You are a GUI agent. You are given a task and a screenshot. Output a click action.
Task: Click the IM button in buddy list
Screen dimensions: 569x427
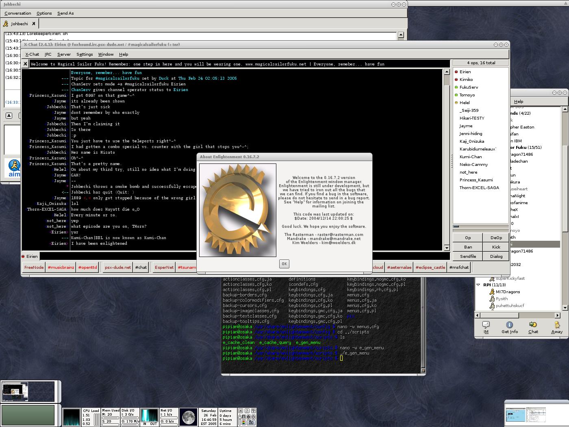(x=486, y=327)
